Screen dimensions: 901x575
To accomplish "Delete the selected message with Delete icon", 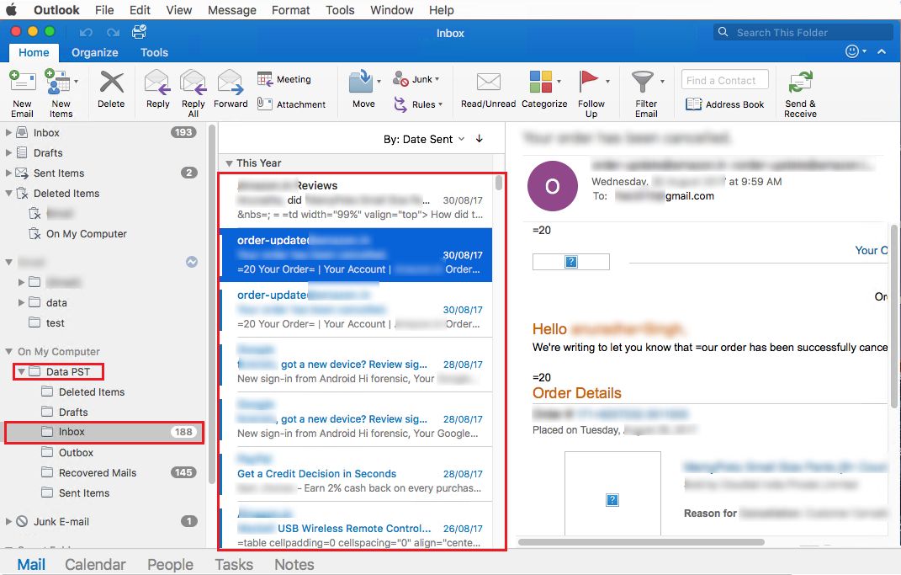I will (112, 82).
